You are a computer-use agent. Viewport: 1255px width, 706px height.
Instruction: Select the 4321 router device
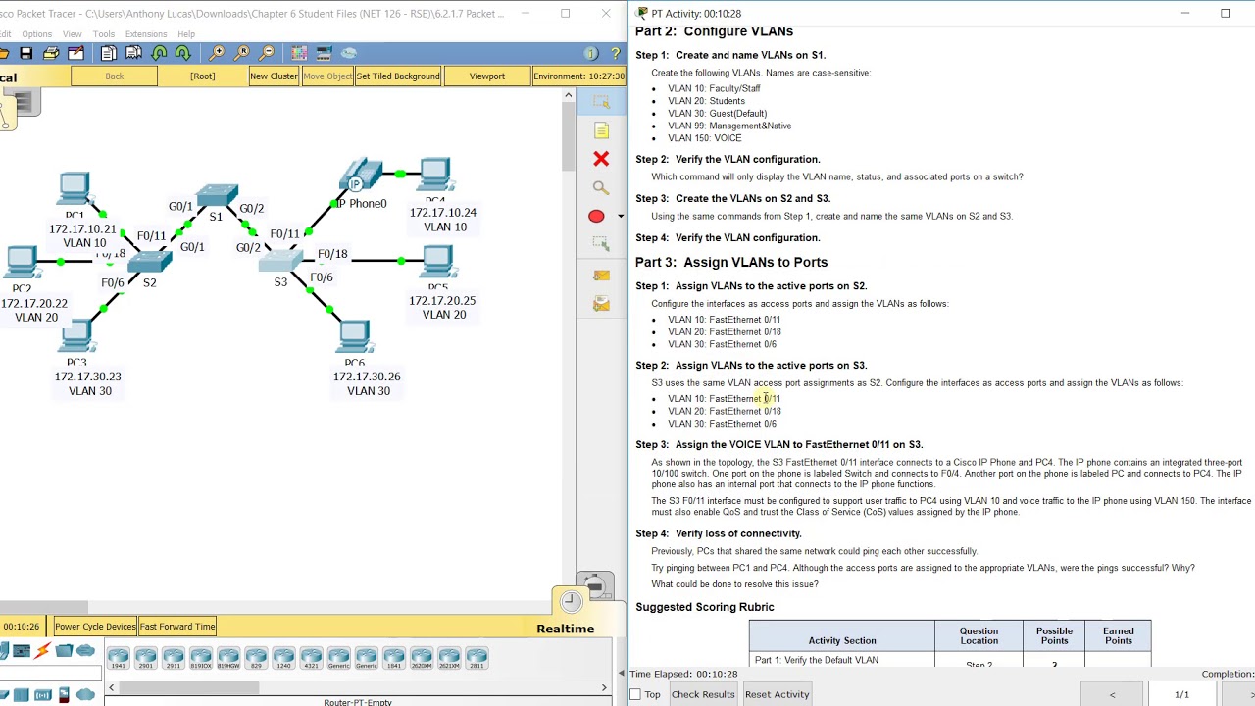tap(311, 657)
